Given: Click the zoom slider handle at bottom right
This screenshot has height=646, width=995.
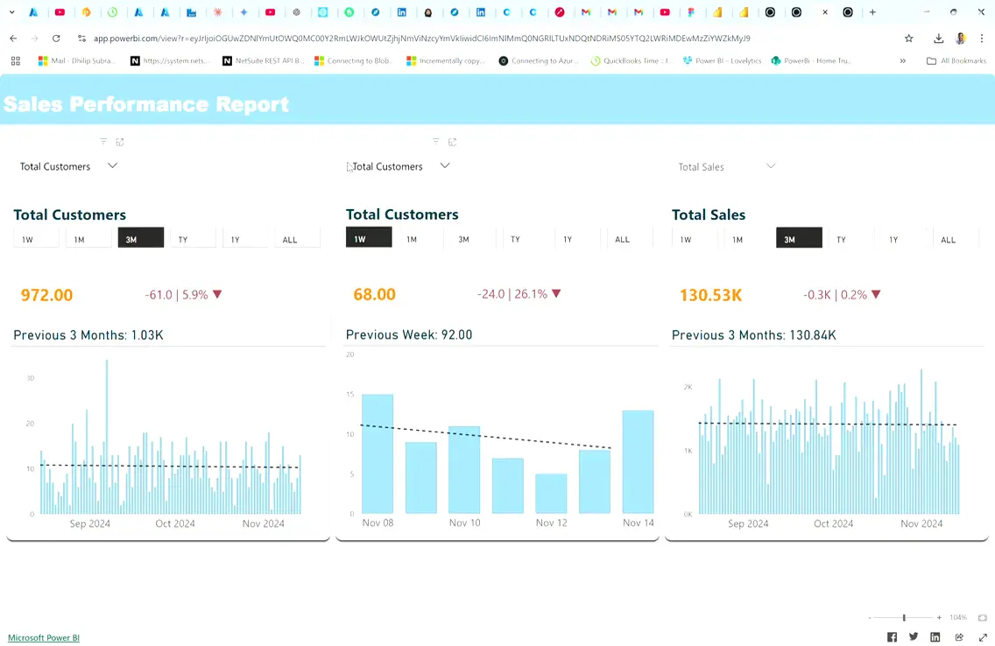Looking at the screenshot, I should [904, 617].
